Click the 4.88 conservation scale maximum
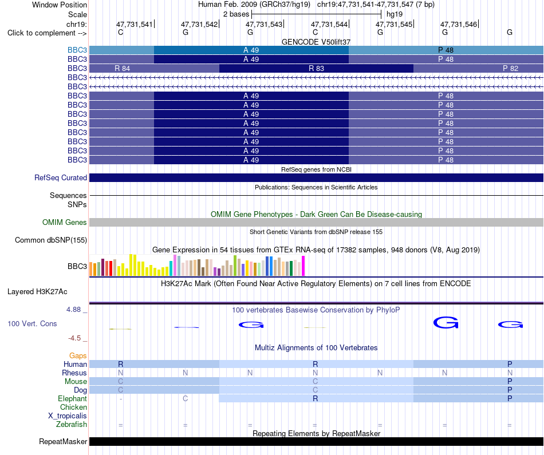 tap(73, 310)
